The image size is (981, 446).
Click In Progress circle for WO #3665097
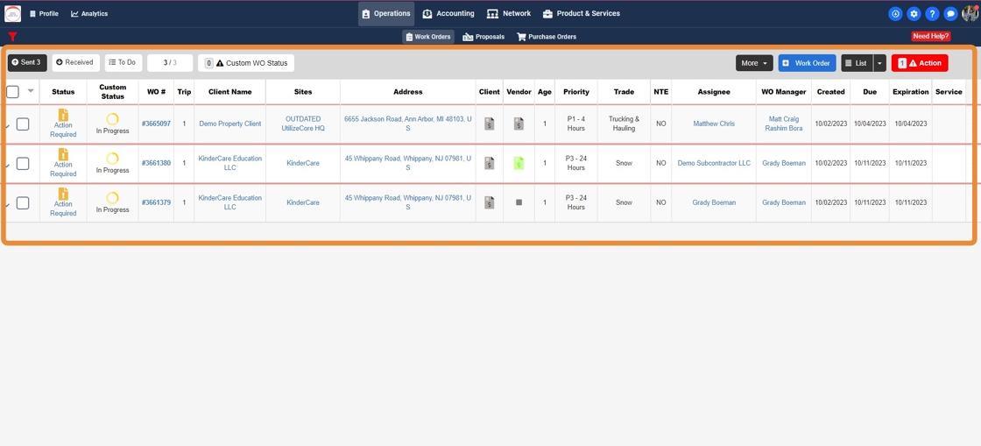[x=113, y=119]
